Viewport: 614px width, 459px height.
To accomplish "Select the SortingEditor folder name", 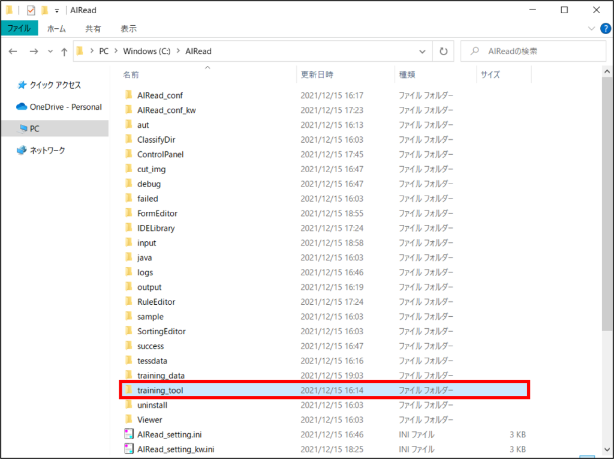I will point(161,332).
